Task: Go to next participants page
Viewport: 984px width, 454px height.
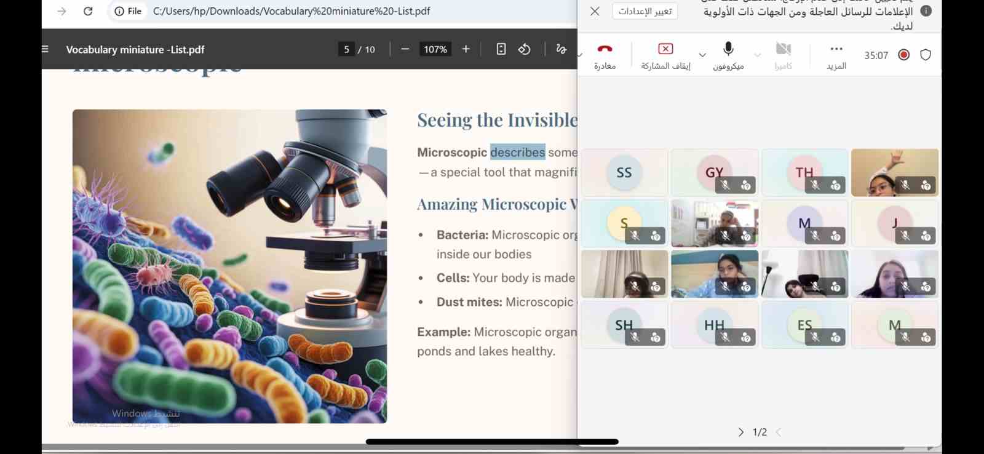Action: click(x=740, y=432)
